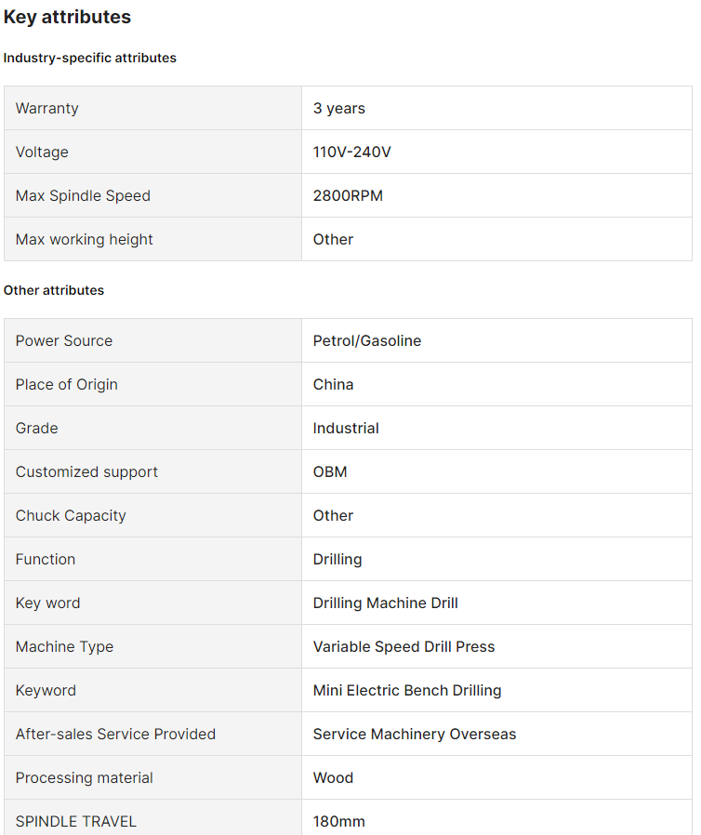The width and height of the screenshot is (701, 835).
Task: Select the 180mm spindle travel value
Action: tap(339, 822)
